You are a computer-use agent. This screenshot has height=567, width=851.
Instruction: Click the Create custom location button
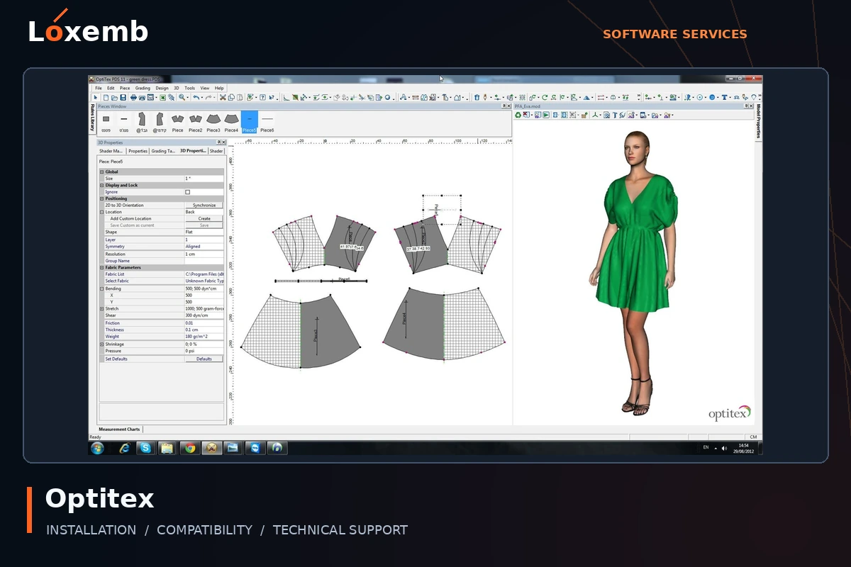tap(204, 219)
